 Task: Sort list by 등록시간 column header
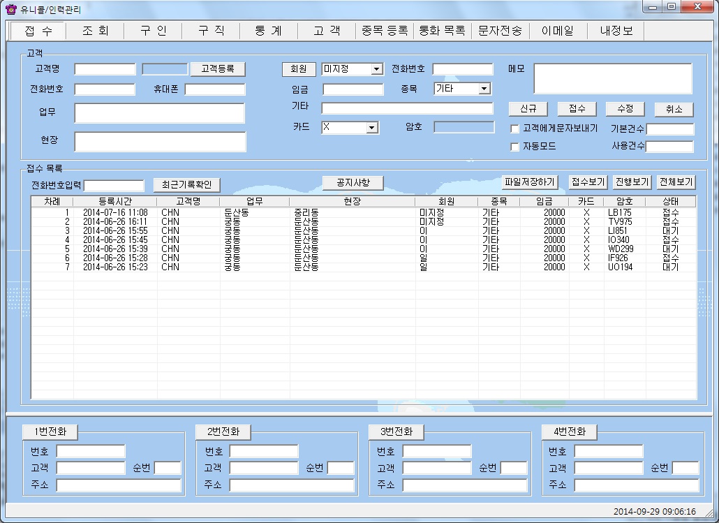[x=114, y=201]
